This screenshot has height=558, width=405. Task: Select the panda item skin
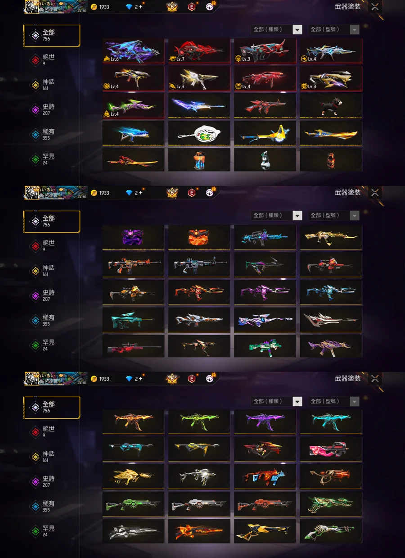(x=265, y=160)
